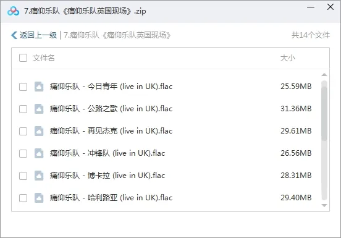Click the 文件名 column header
Screen dimensions: 341x238
[x=43, y=58]
